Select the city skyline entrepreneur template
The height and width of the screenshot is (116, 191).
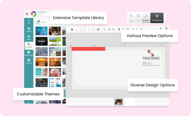coord(41,52)
